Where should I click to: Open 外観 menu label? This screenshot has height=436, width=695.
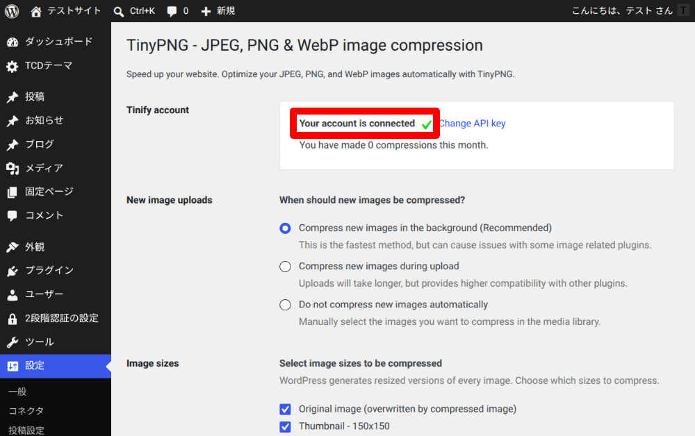tap(35, 246)
